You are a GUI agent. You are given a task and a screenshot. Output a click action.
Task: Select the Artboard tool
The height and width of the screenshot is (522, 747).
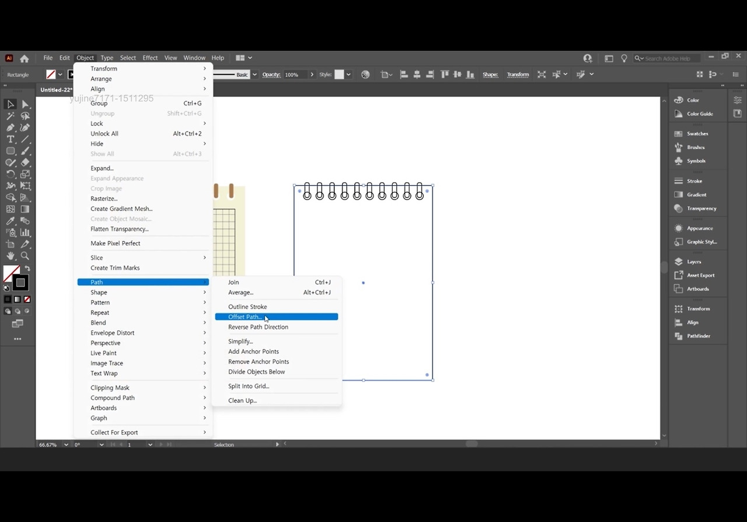click(11, 244)
